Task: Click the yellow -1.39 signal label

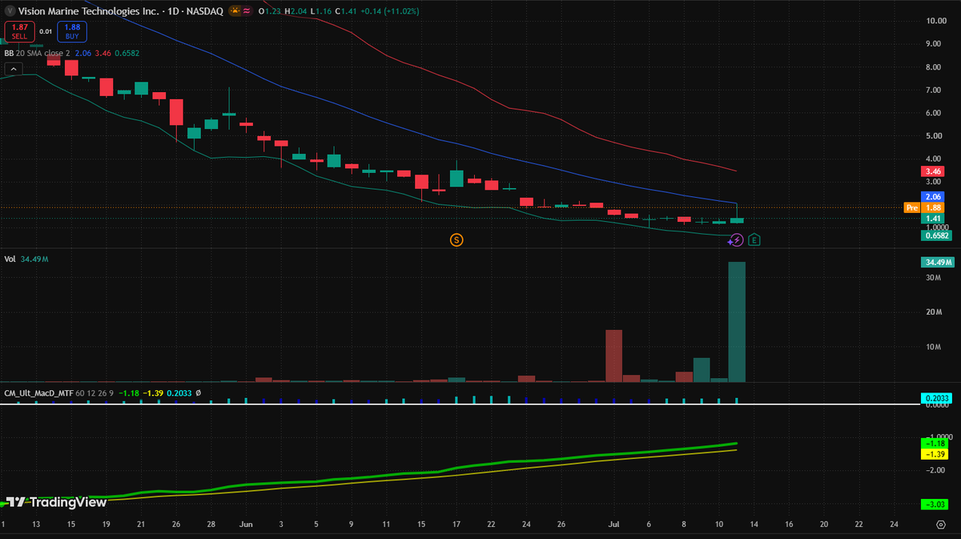Action: 936,454
